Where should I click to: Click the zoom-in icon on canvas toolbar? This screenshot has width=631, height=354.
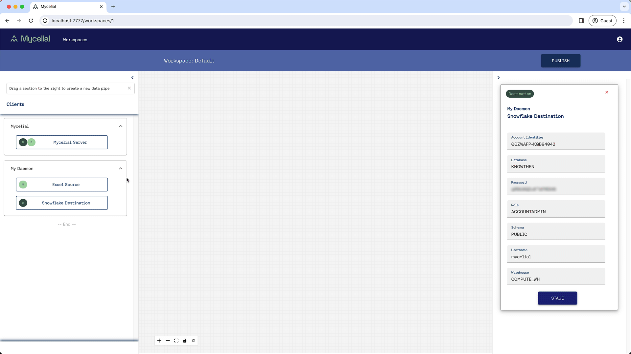point(159,341)
